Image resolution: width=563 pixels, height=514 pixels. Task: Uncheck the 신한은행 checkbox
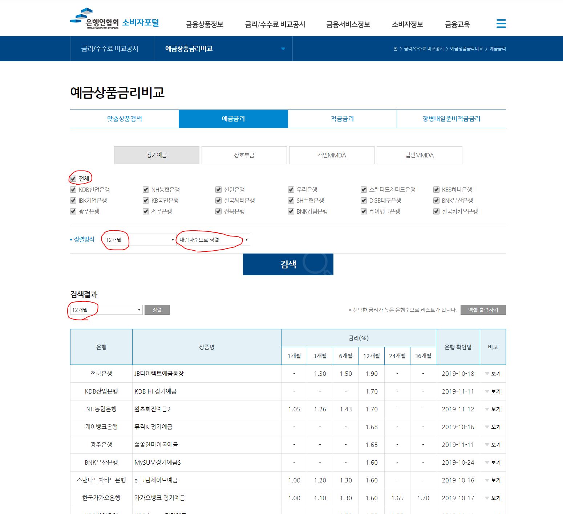(218, 190)
